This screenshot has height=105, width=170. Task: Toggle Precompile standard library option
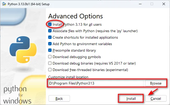pos(50,50)
